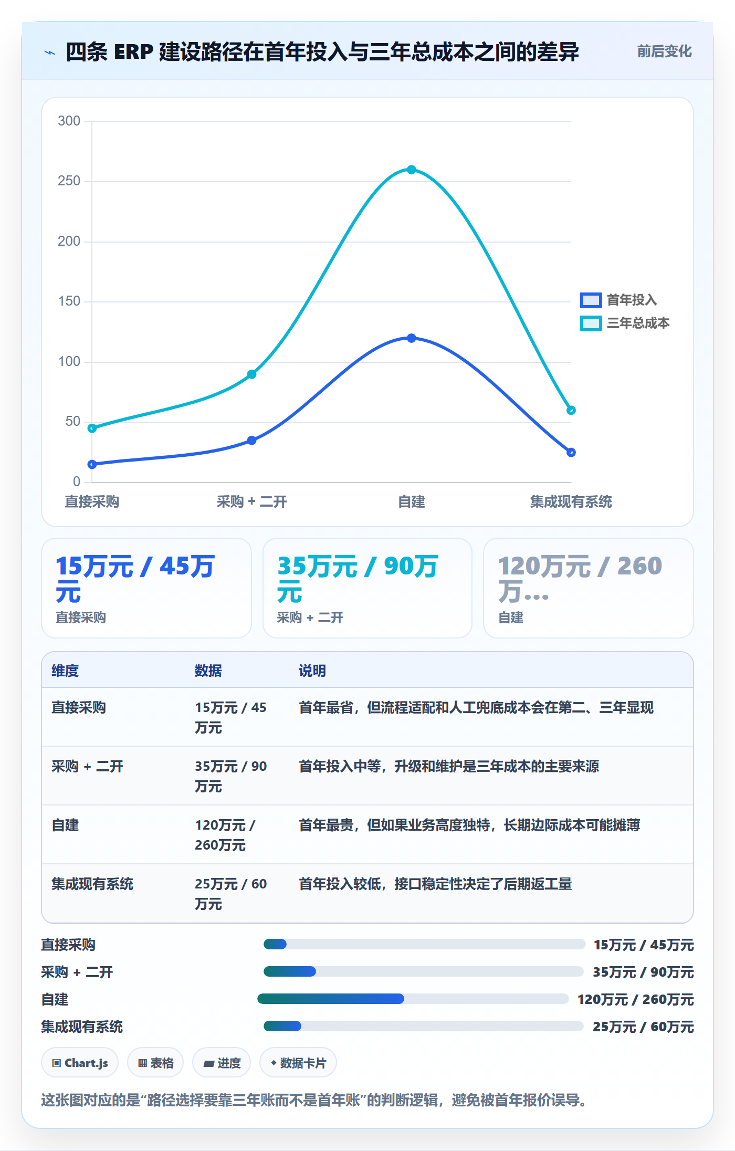Click the 首年投入 point for 自建
The width and height of the screenshot is (735, 1151).
point(412,338)
